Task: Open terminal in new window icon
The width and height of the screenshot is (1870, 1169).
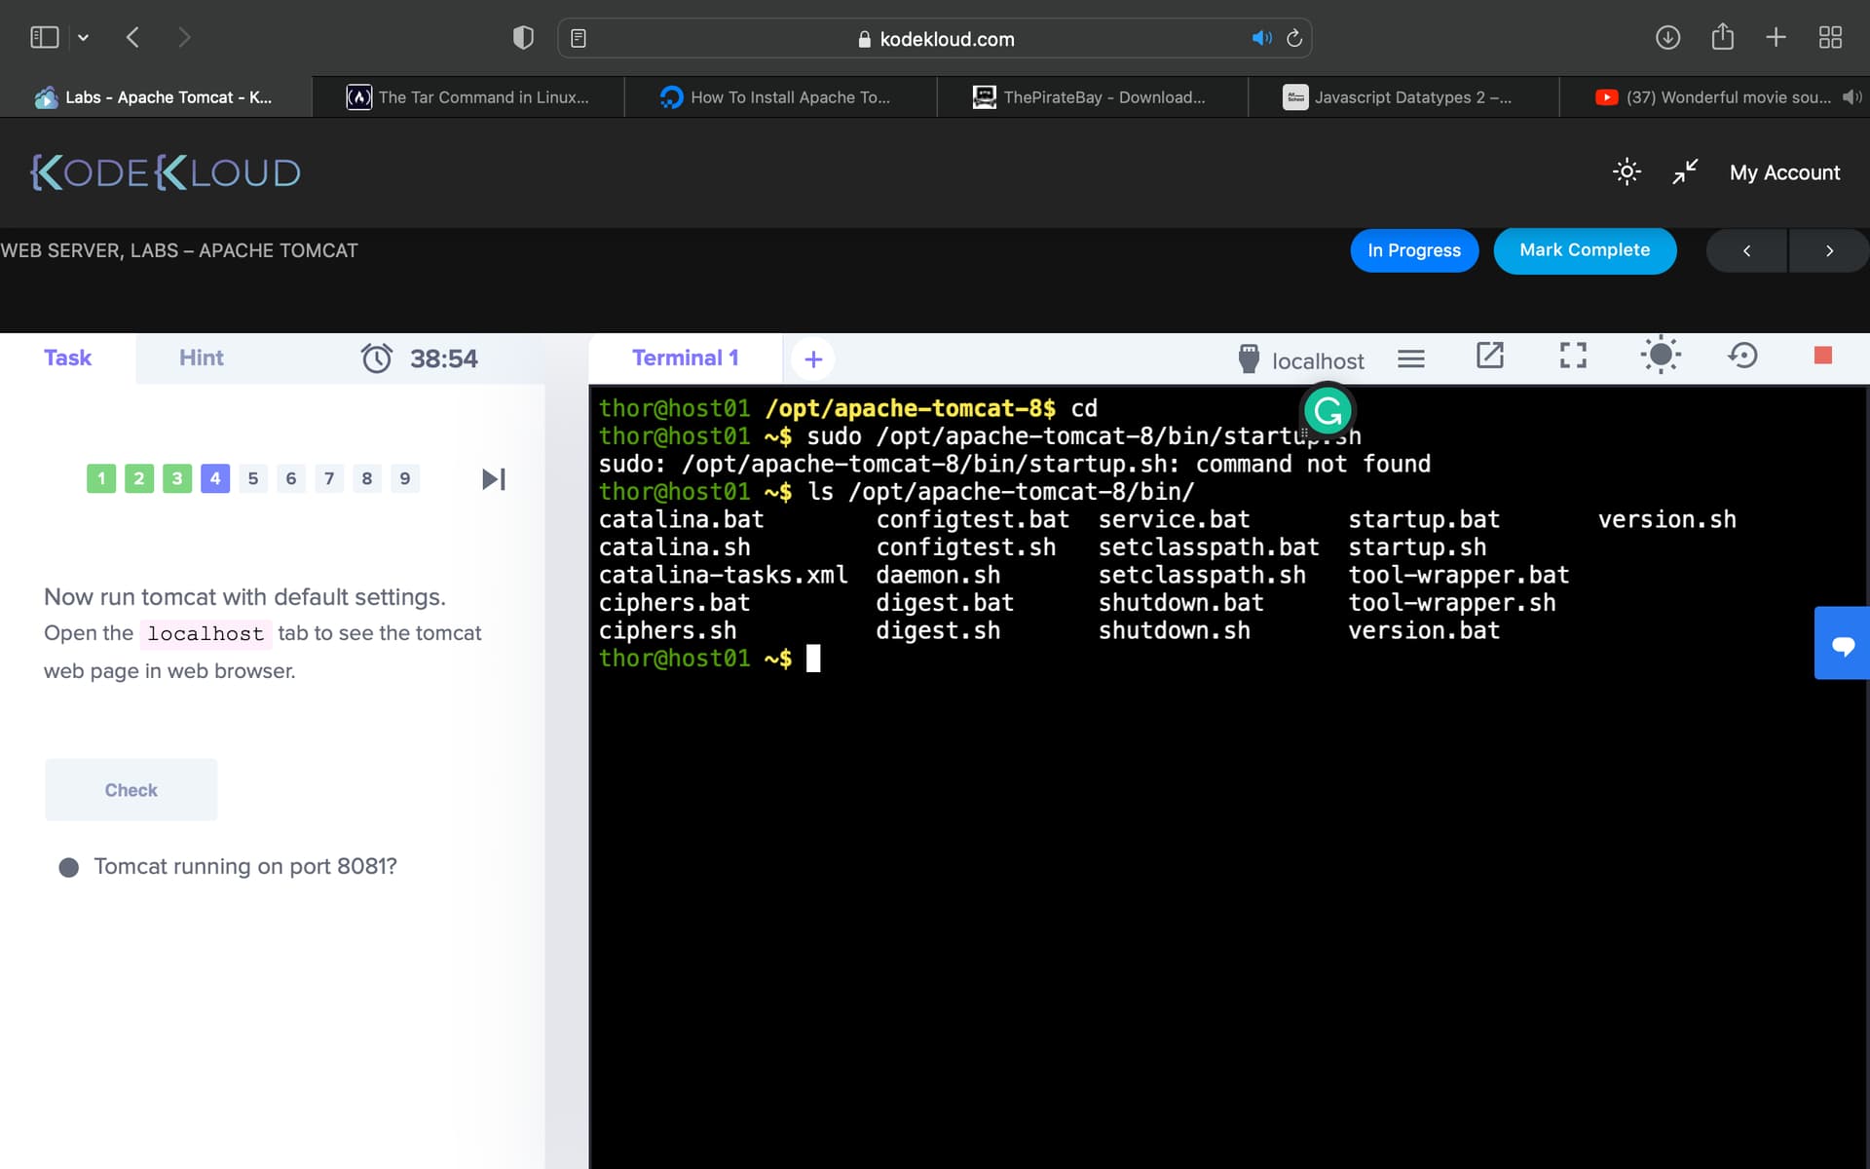Action: tap(1489, 357)
